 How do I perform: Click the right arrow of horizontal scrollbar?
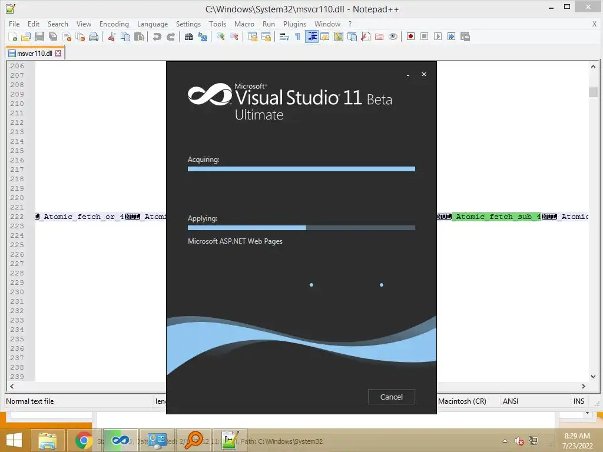584,386
